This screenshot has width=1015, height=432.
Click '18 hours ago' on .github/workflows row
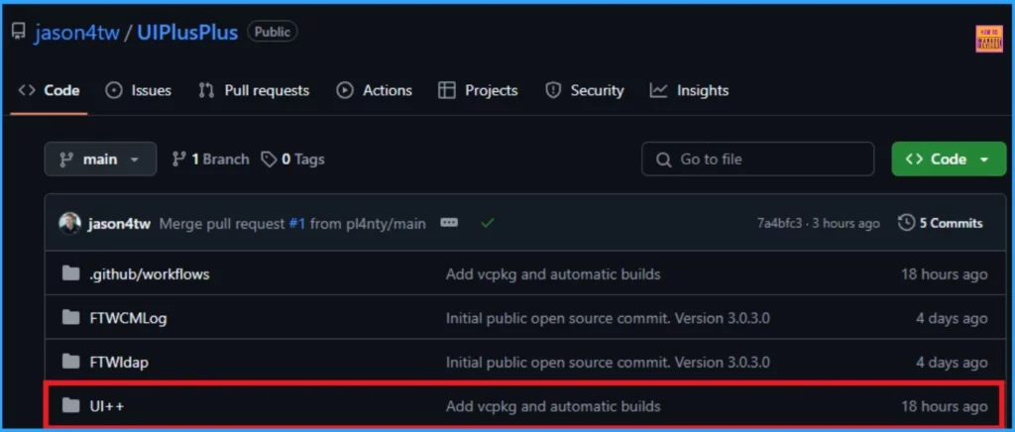click(x=945, y=274)
